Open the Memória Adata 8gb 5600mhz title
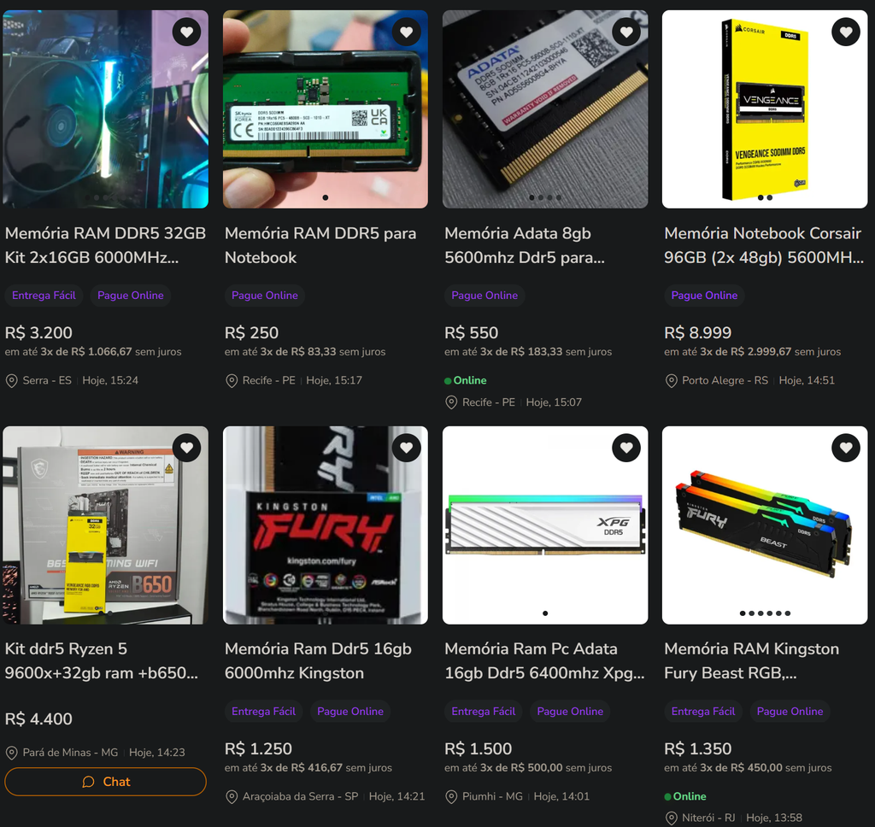 coord(525,245)
